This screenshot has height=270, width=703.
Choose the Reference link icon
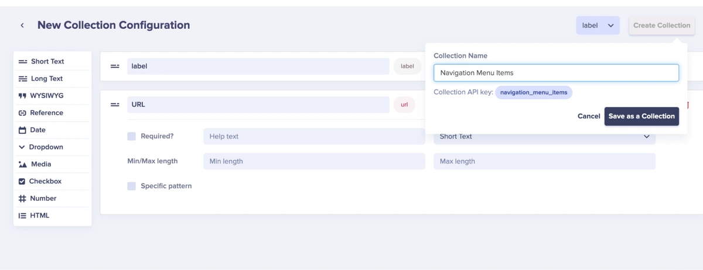click(23, 113)
